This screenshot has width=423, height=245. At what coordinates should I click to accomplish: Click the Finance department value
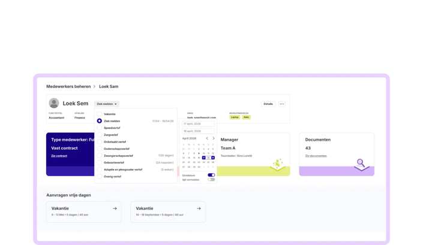(x=80, y=117)
